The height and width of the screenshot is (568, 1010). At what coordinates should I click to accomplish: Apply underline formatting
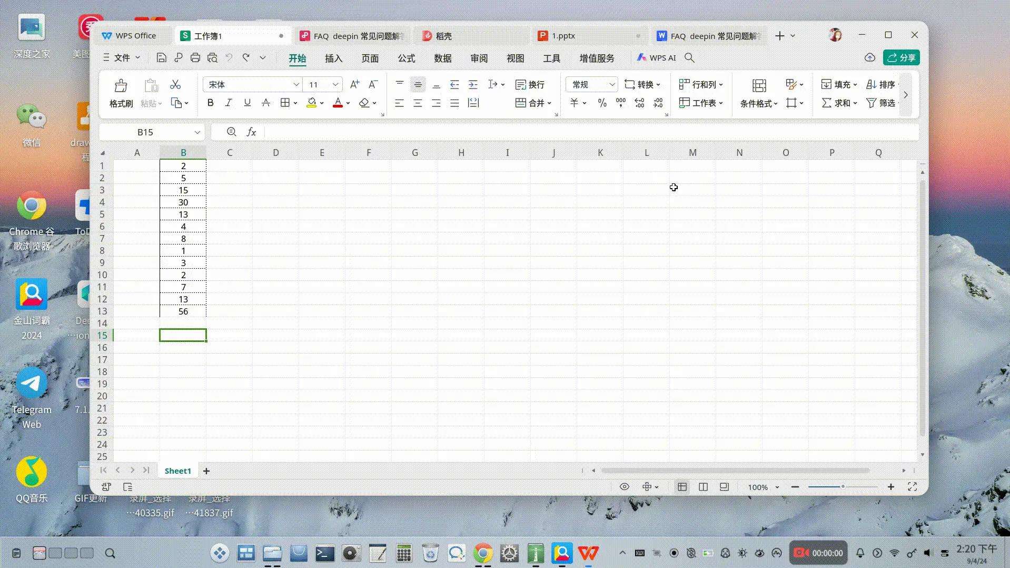pos(247,103)
